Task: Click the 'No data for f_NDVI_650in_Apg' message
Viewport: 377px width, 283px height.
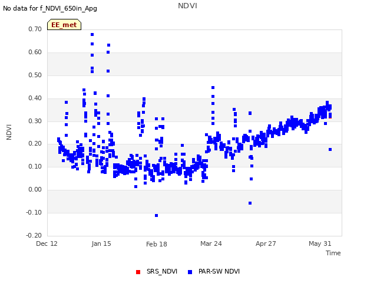Action: (50, 9)
